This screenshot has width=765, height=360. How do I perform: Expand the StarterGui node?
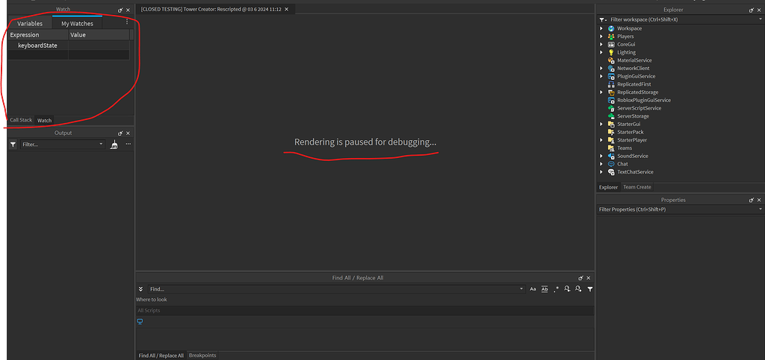click(x=601, y=124)
